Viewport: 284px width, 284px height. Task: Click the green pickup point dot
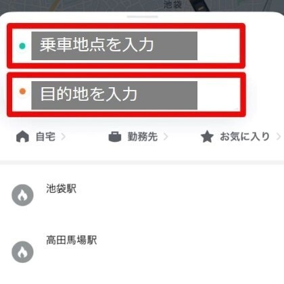22,46
